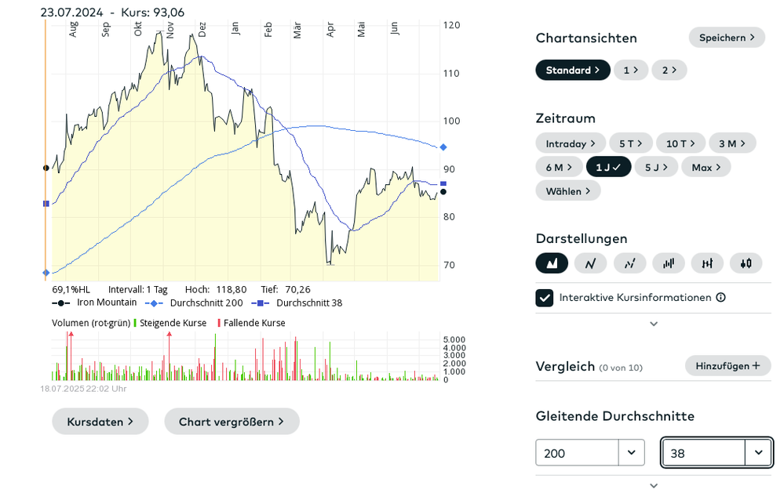Open the 38 moving average dropdown
The width and height of the screenshot is (784, 489).
757,453
